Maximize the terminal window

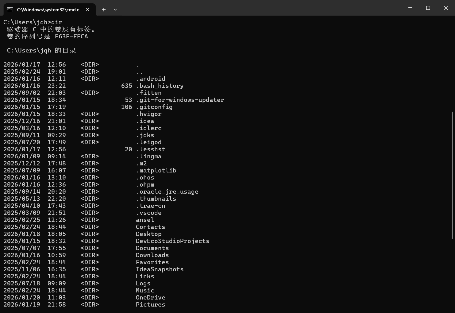[428, 8]
